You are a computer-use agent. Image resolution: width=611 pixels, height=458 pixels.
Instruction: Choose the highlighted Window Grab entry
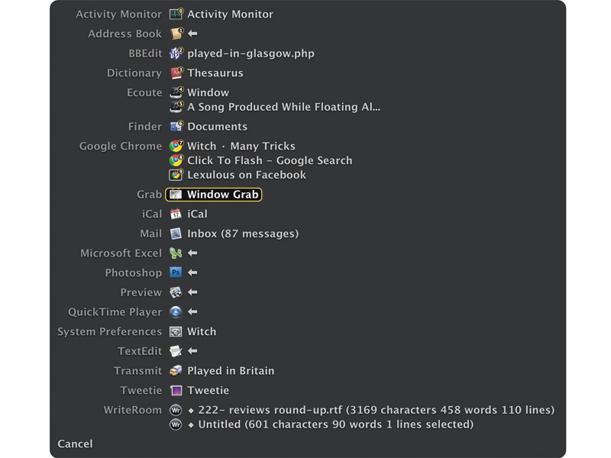(x=214, y=195)
